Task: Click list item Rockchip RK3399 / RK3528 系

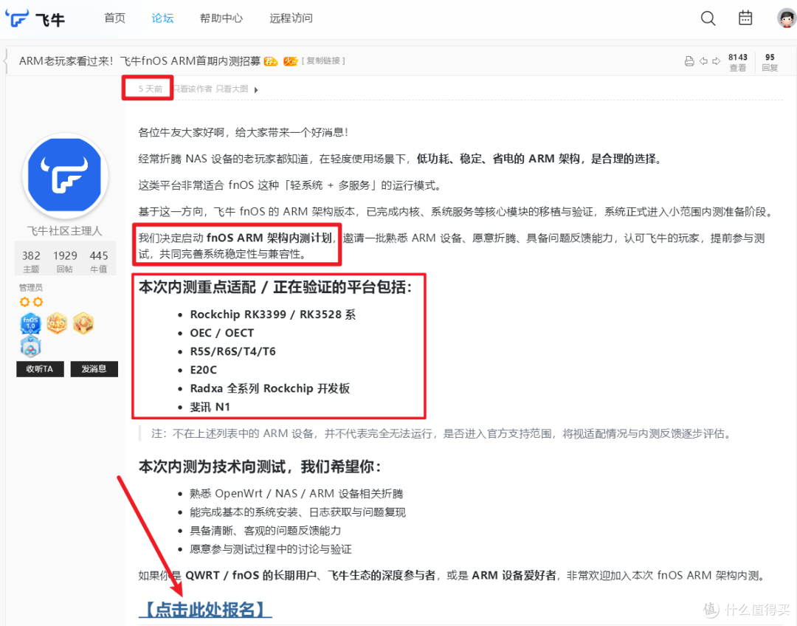Action: coord(272,314)
